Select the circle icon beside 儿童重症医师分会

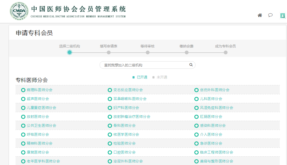(x=23, y=108)
